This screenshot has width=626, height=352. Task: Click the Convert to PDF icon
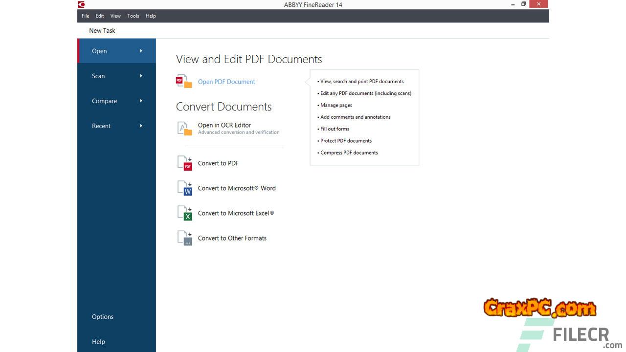click(x=184, y=163)
